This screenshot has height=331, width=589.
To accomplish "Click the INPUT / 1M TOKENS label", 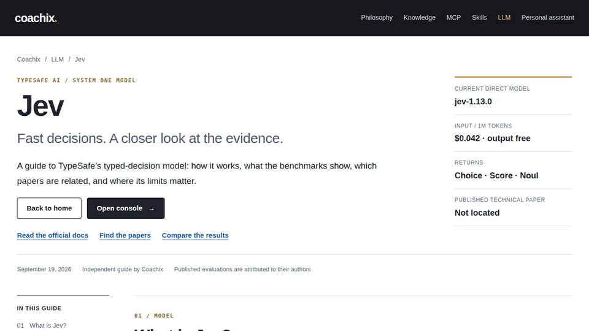I will pos(483,126).
